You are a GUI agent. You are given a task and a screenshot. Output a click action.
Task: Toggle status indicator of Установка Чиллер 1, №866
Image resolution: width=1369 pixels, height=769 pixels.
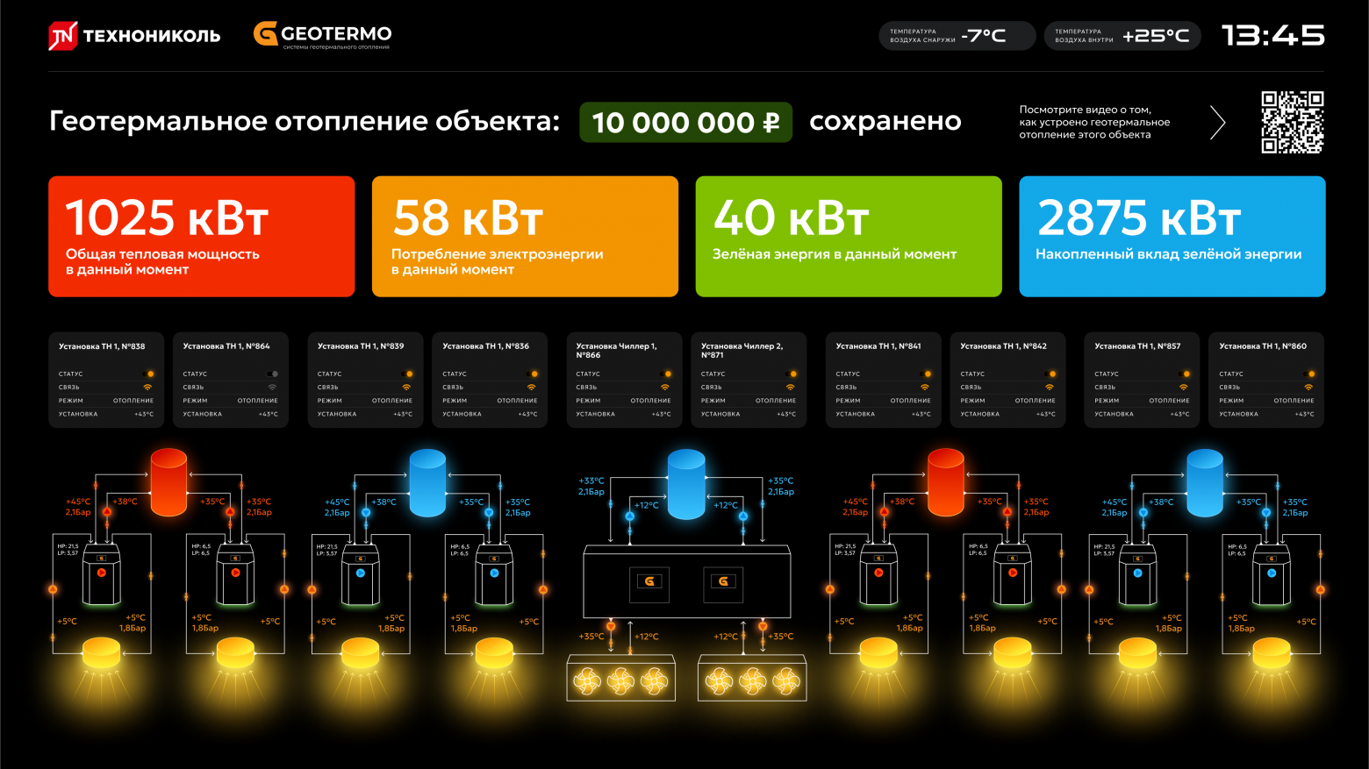tap(665, 374)
